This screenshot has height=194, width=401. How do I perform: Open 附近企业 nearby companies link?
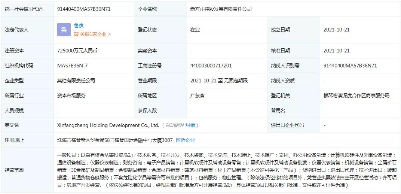(x=186, y=140)
